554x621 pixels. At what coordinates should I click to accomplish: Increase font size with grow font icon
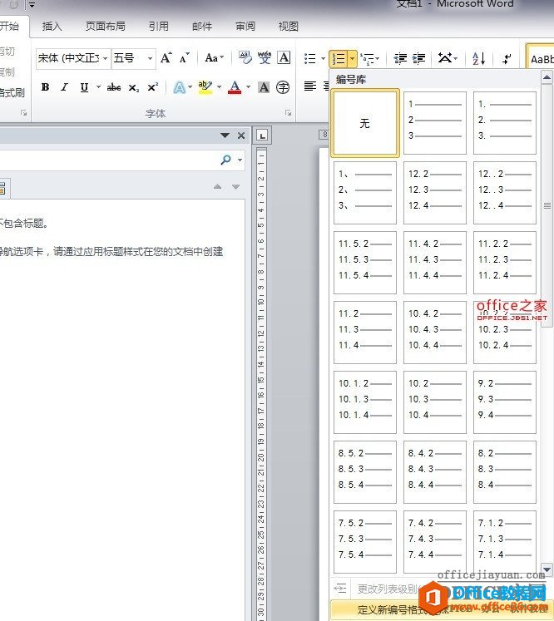(x=166, y=58)
